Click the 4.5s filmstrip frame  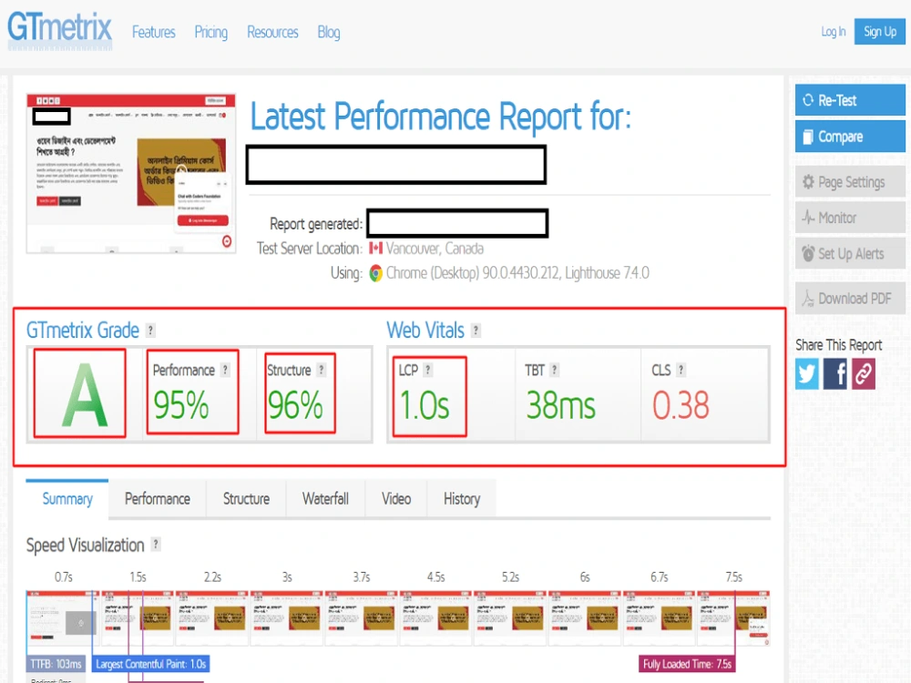(435, 618)
